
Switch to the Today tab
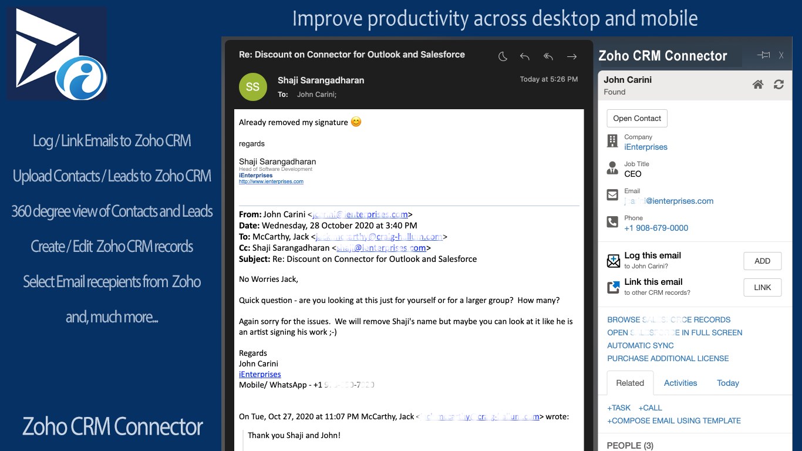coord(728,383)
